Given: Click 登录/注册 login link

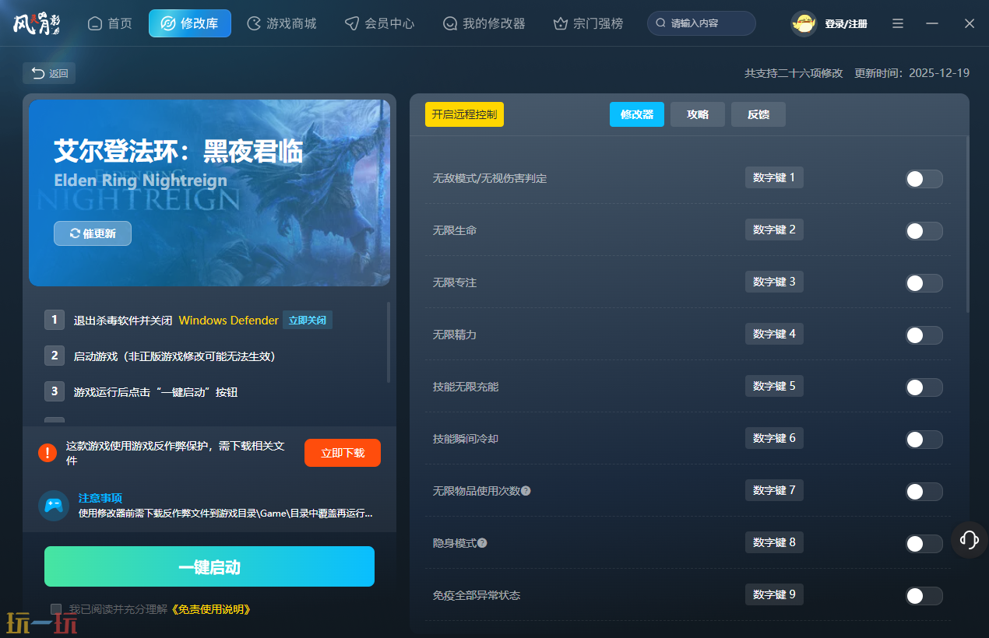Looking at the screenshot, I should click(x=846, y=24).
